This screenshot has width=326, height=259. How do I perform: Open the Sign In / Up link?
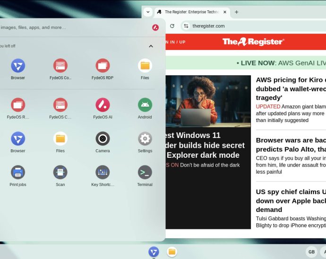[x=175, y=42]
